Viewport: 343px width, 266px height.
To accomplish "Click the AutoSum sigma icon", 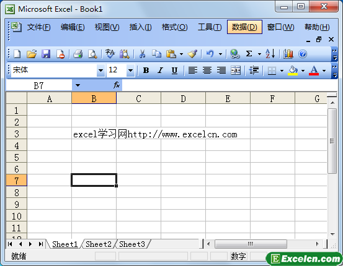I will [x=249, y=54].
